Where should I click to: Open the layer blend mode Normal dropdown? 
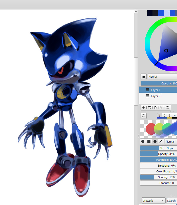162,77
